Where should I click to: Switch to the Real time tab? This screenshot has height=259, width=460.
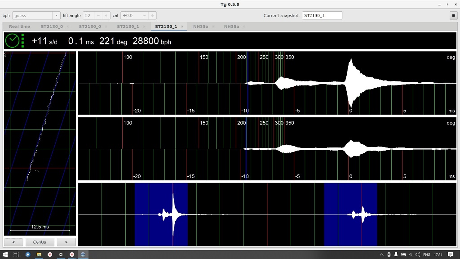point(19,27)
